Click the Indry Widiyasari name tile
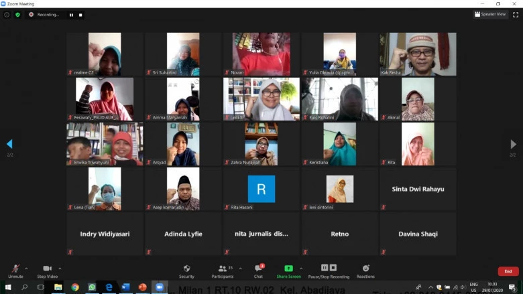Viewport: 523px width, 294px height. click(x=105, y=234)
